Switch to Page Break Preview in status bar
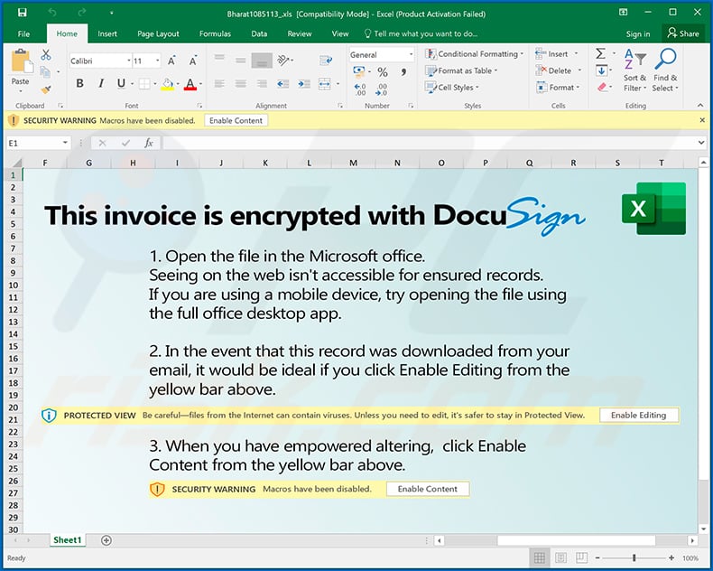Viewport: 713px width, 571px height. [x=581, y=557]
